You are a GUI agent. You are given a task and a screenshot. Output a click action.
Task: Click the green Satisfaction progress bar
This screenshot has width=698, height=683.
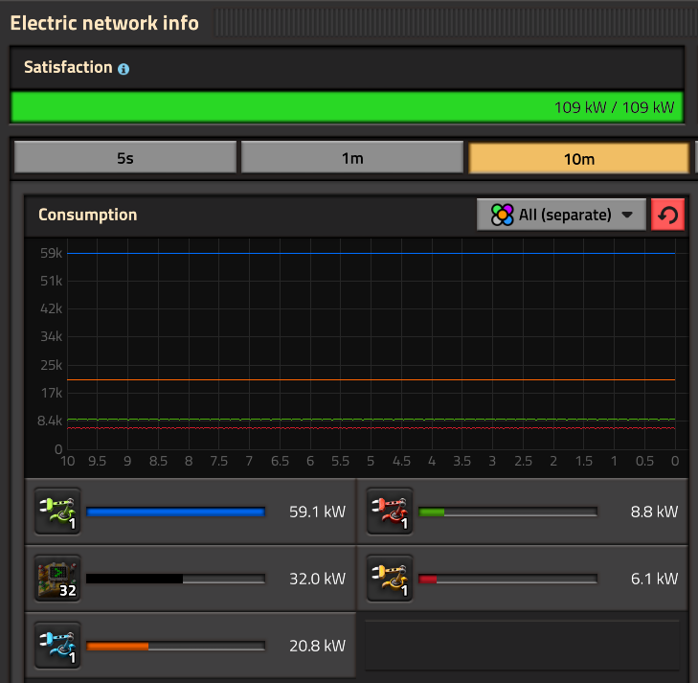347,107
